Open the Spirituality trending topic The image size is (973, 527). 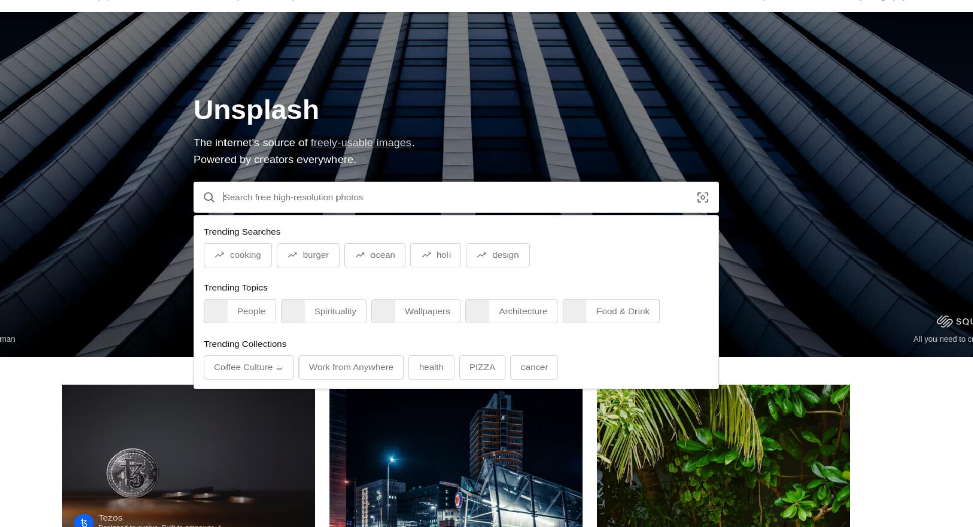click(x=323, y=311)
